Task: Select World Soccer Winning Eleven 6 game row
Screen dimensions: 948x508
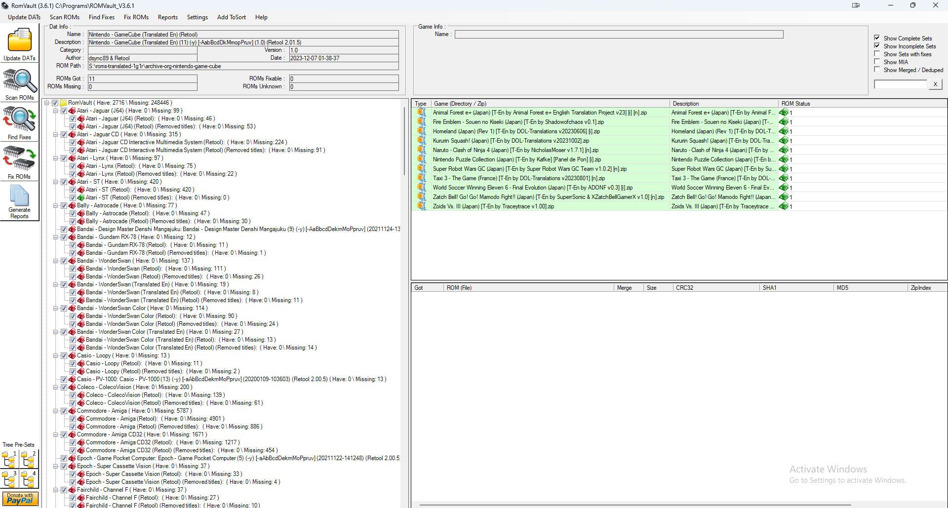Action: pos(679,188)
